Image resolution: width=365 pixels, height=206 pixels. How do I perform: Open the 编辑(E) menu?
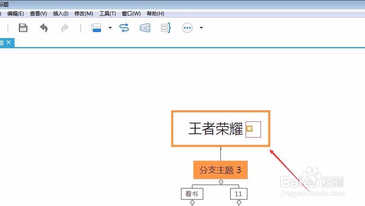point(15,14)
